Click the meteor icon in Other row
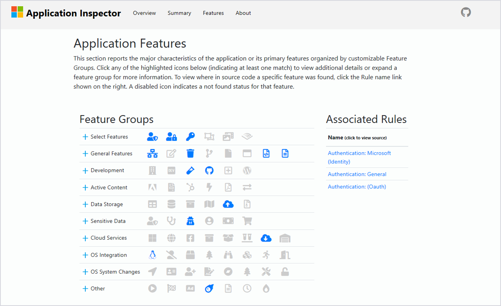The width and height of the screenshot is (501, 306). [209, 288]
